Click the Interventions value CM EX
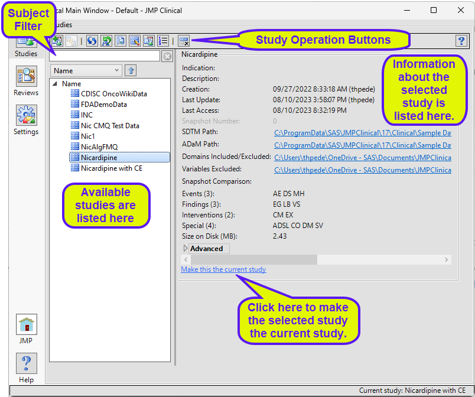The width and height of the screenshot is (475, 397). pyautogui.click(x=283, y=215)
